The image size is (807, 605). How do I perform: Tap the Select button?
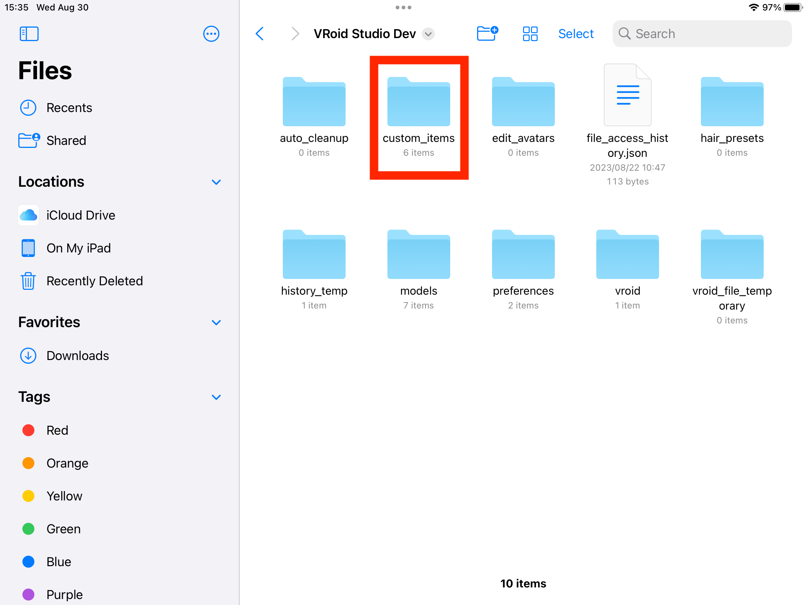point(576,34)
